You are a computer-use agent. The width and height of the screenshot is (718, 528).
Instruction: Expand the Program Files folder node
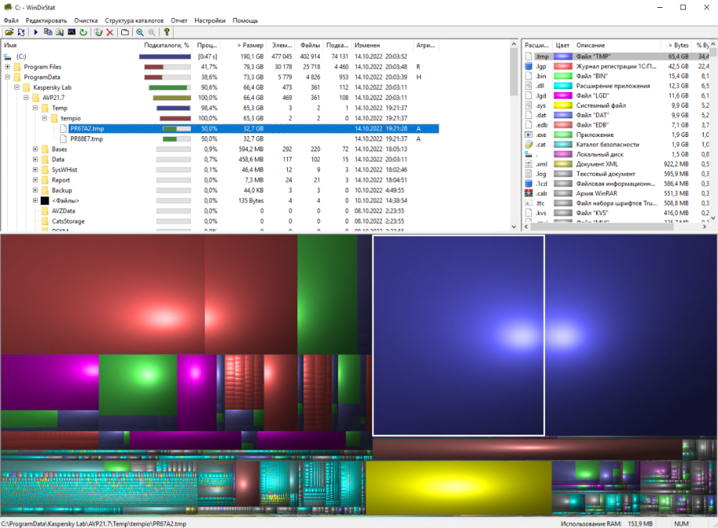click(x=8, y=67)
